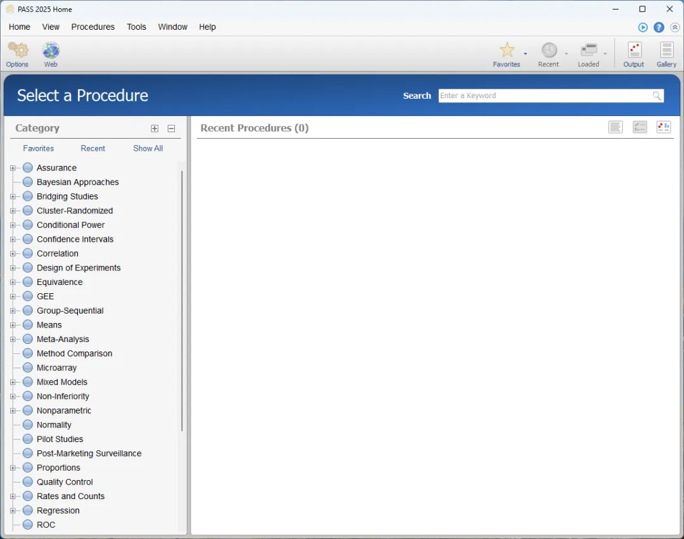This screenshot has height=539, width=684.
Task: Collapse all categories with minus icon
Action: click(x=171, y=128)
